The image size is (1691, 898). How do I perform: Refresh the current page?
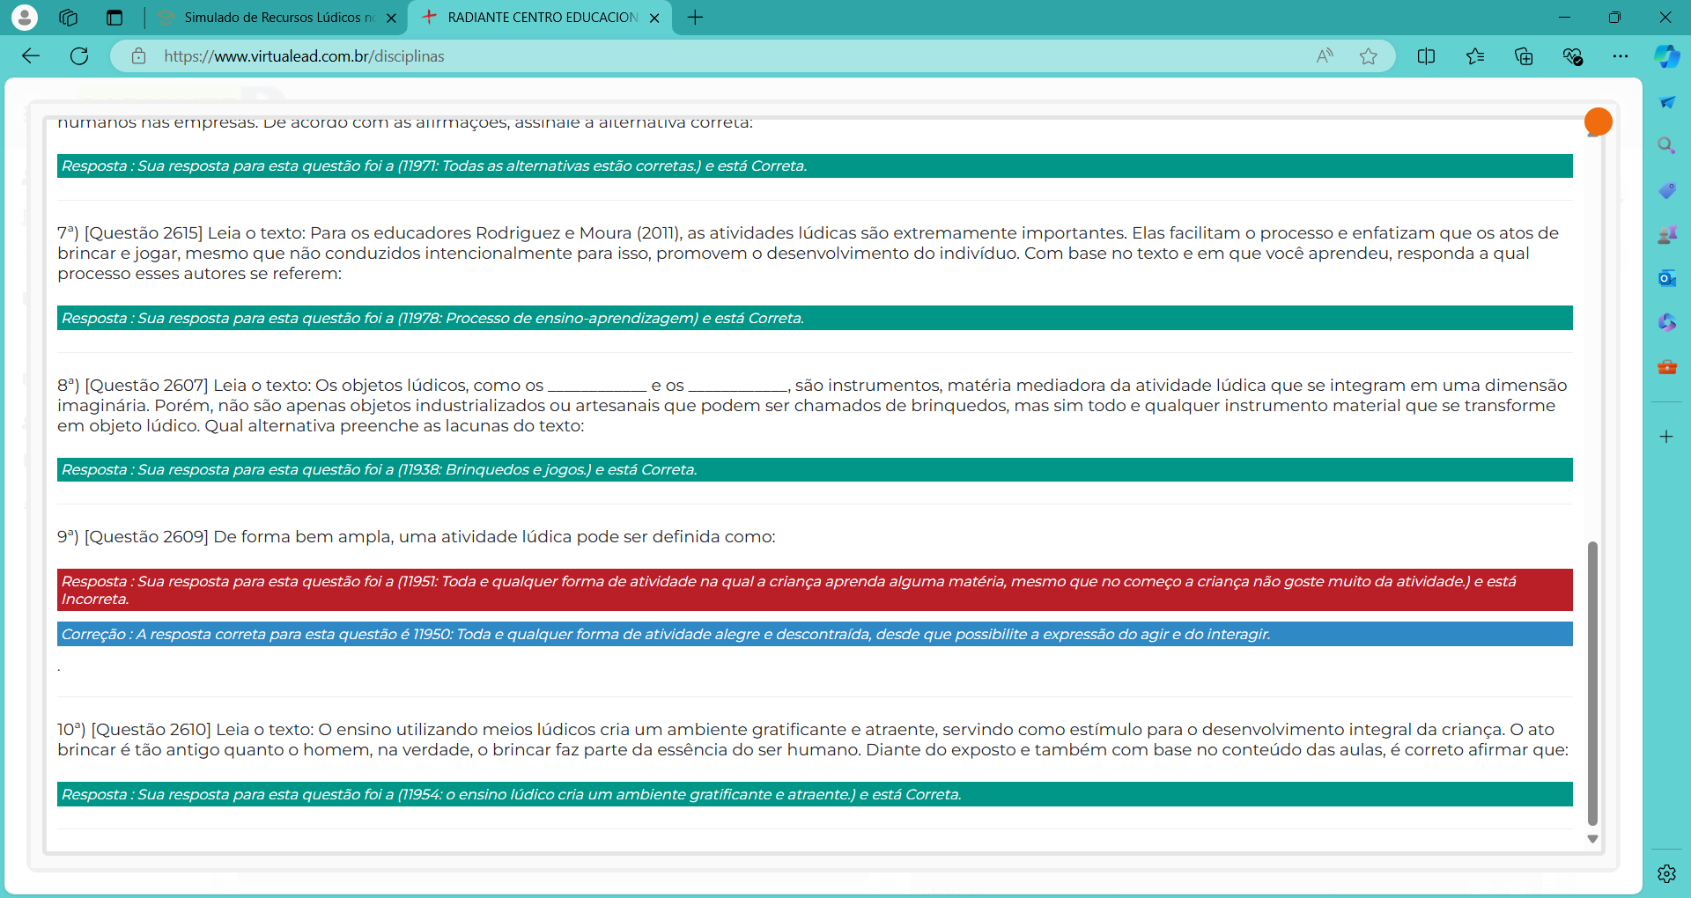(79, 56)
